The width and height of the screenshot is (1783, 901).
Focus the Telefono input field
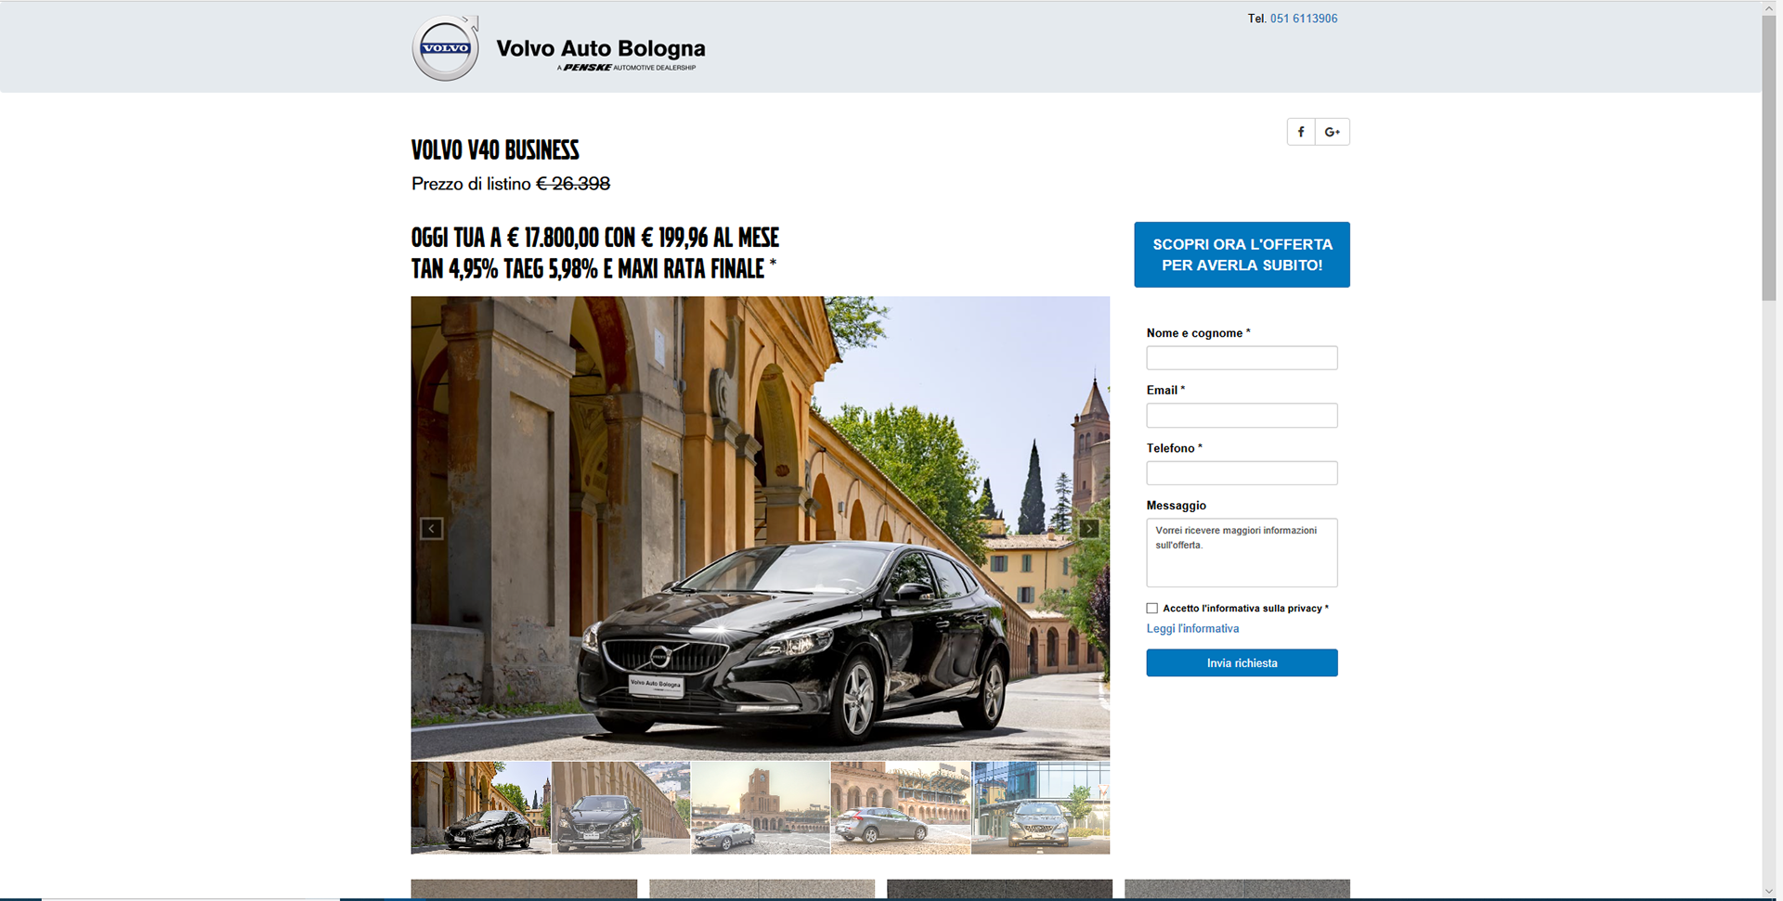[x=1242, y=473]
